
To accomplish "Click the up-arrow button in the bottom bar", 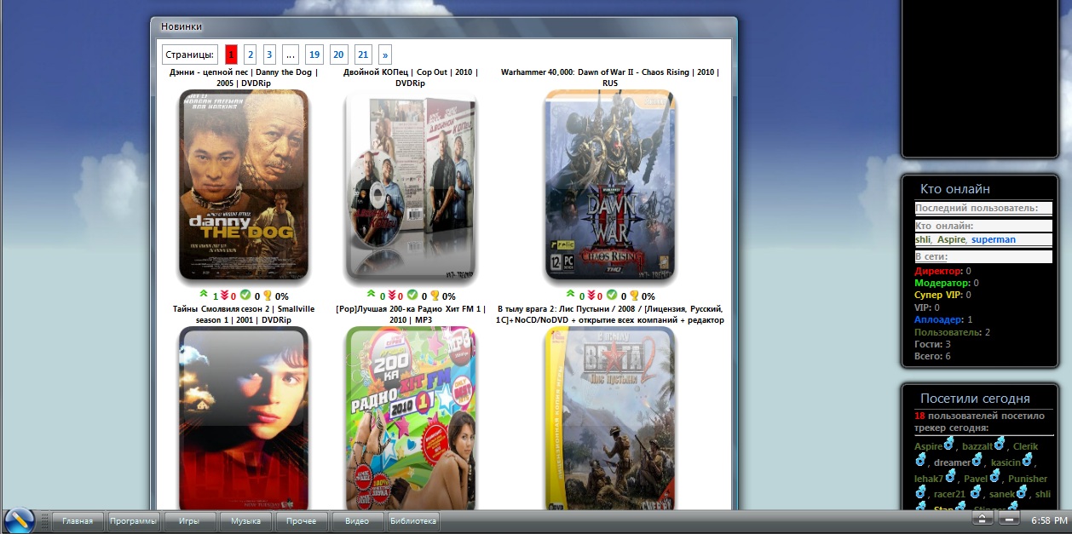I will pos(983,519).
